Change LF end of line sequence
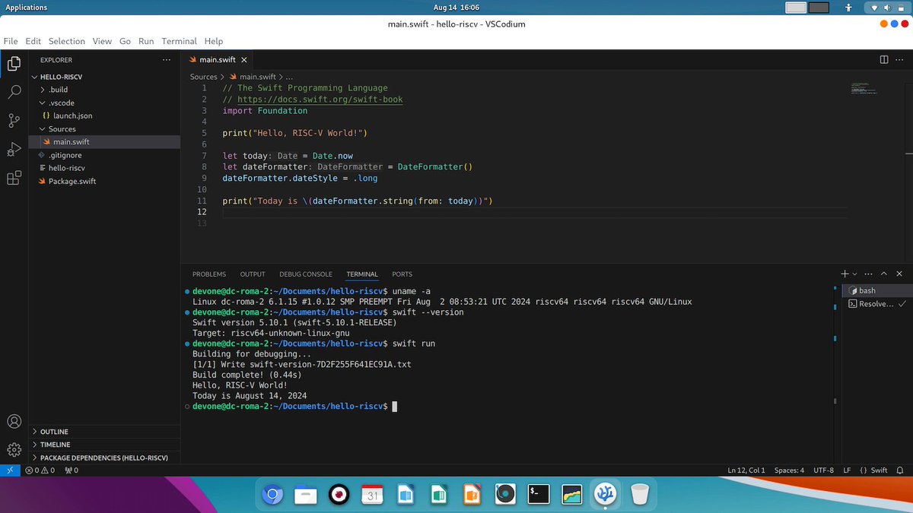The width and height of the screenshot is (913, 513). point(847,470)
